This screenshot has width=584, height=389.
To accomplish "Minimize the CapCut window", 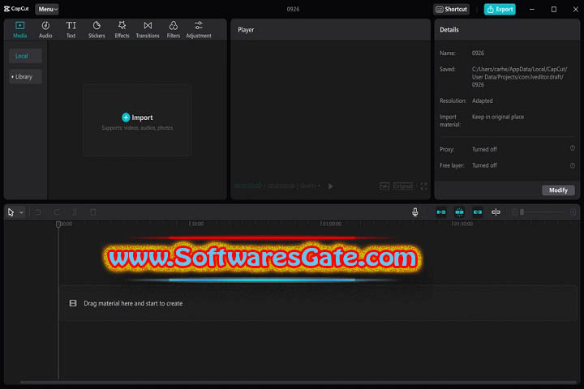I will coord(532,9).
